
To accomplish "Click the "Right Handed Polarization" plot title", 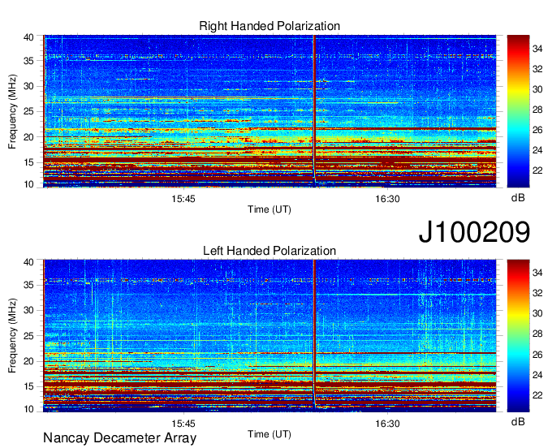I will [x=270, y=26].
